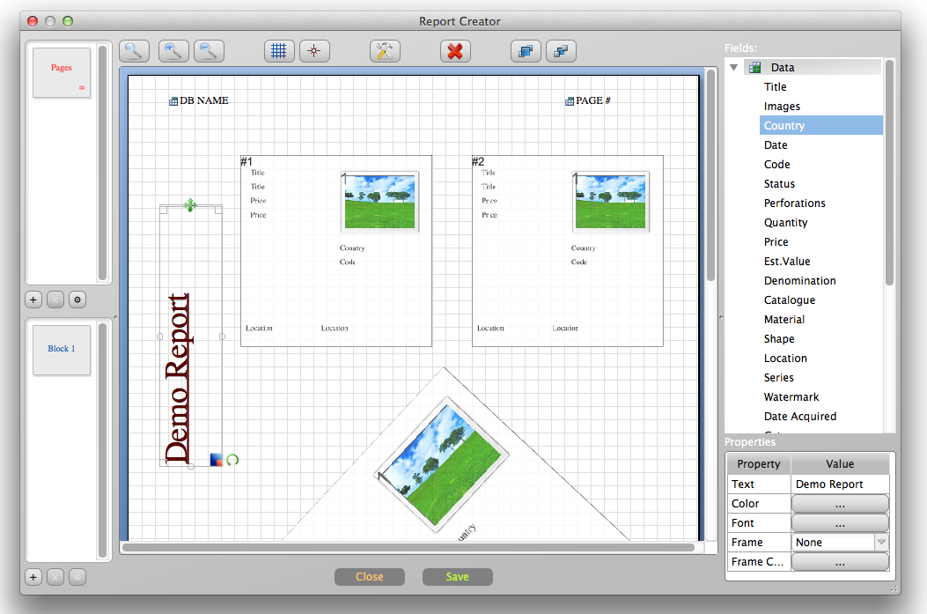Select the Block 1 thumbnail
This screenshot has height=614, width=927.
[x=62, y=350]
